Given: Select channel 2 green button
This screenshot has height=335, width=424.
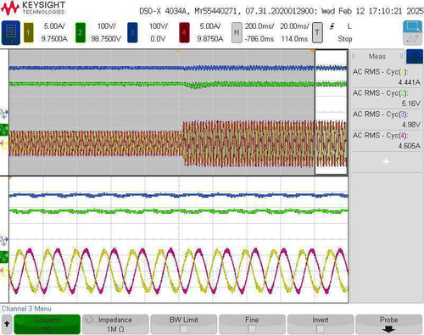Looking at the screenshot, I should [x=81, y=32].
